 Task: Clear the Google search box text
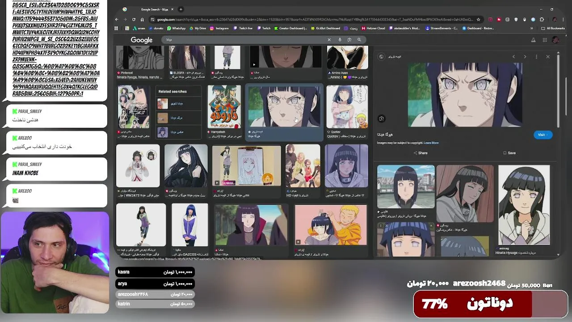(x=329, y=40)
